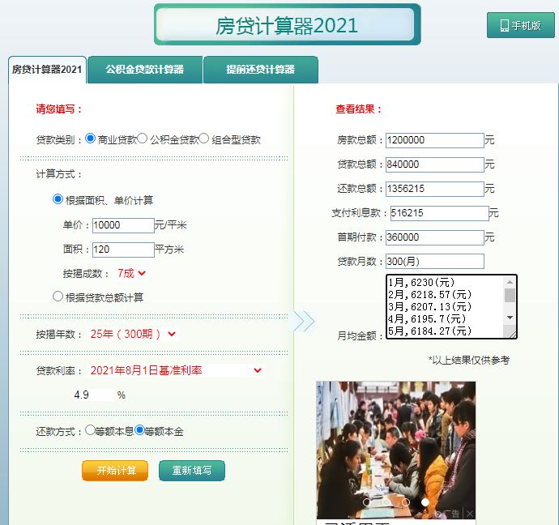
Task: Choose 根据贷款总额计算 method
Action: 58,297
